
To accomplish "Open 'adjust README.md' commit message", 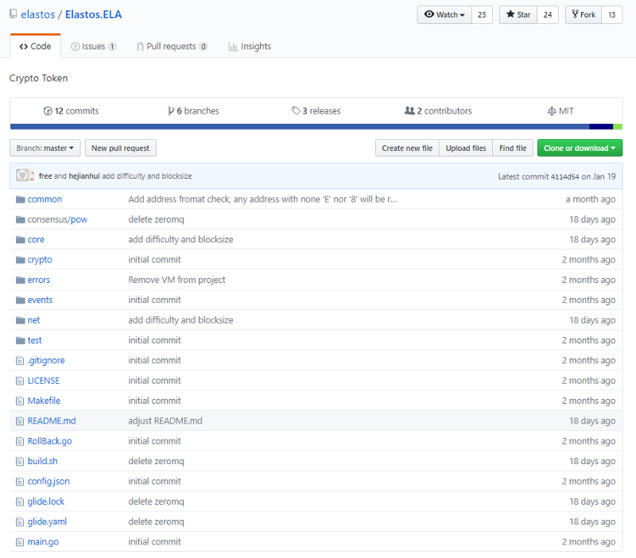I will [165, 421].
